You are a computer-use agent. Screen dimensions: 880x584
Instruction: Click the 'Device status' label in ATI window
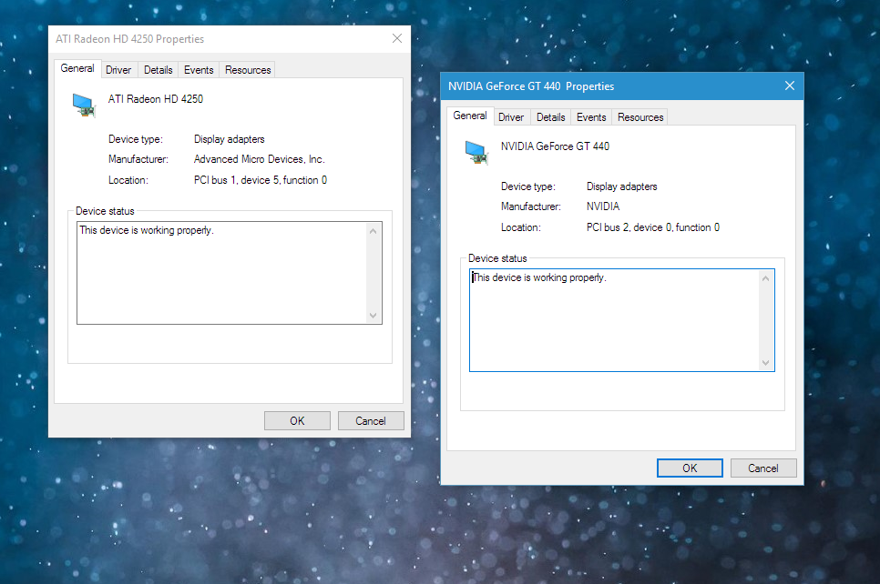[x=105, y=211]
